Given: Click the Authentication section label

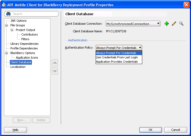Looking at the screenshot, I should (78, 40).
